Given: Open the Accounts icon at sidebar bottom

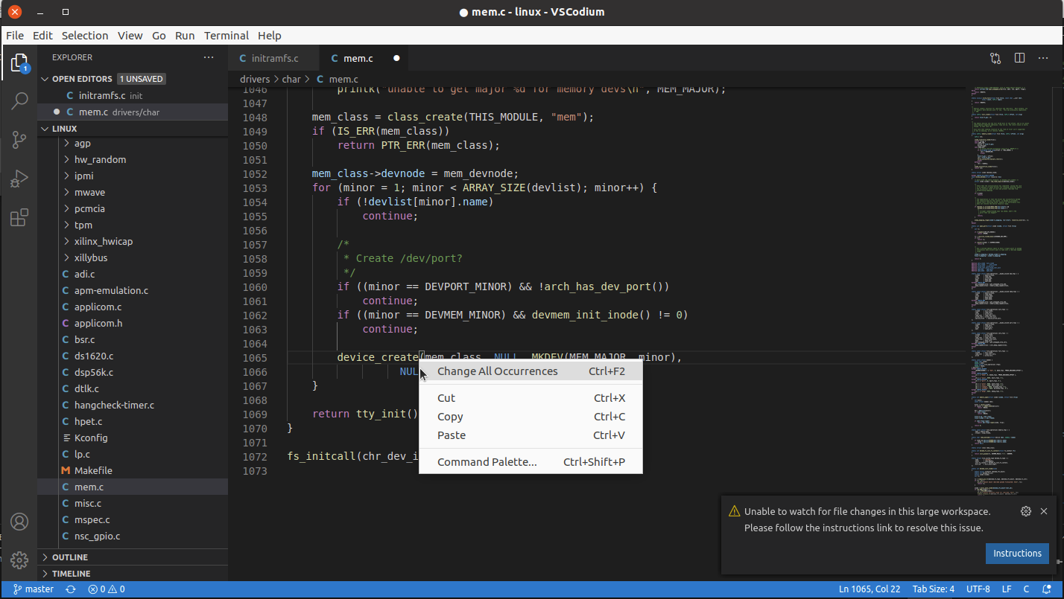Looking at the screenshot, I should click(x=19, y=522).
